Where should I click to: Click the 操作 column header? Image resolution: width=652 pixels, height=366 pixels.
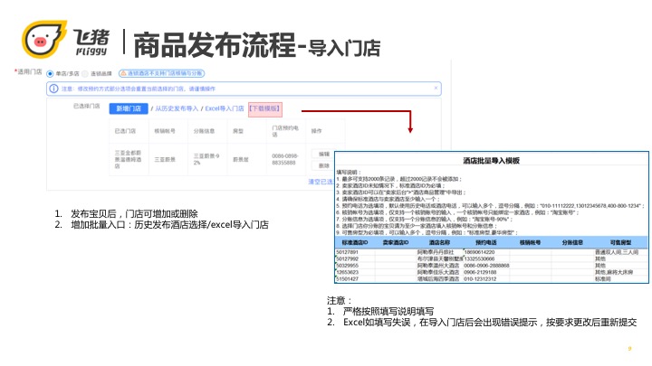[x=316, y=131]
